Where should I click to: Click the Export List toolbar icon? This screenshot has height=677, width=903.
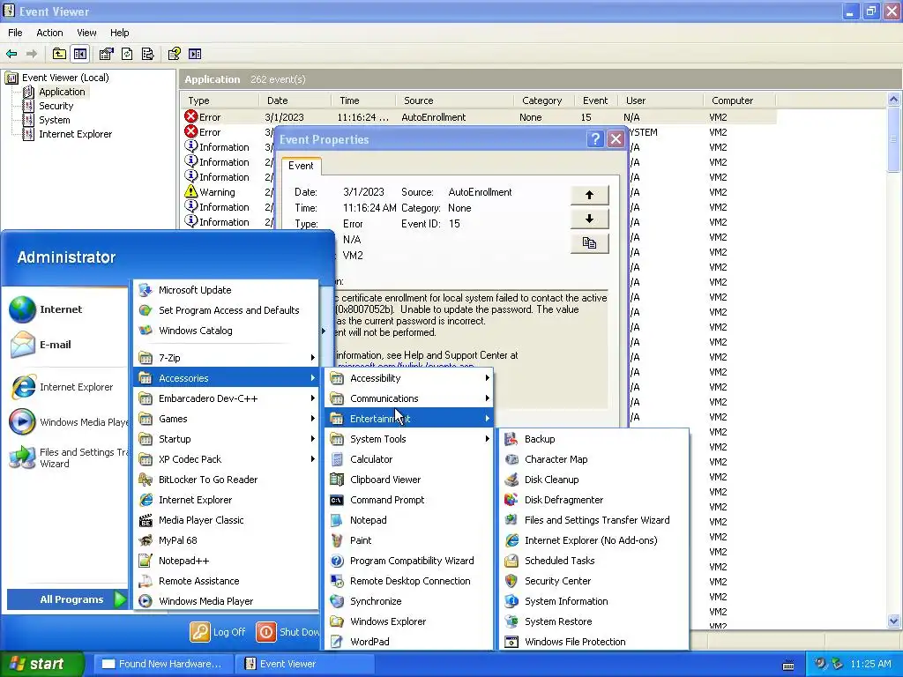pyautogui.click(x=148, y=54)
